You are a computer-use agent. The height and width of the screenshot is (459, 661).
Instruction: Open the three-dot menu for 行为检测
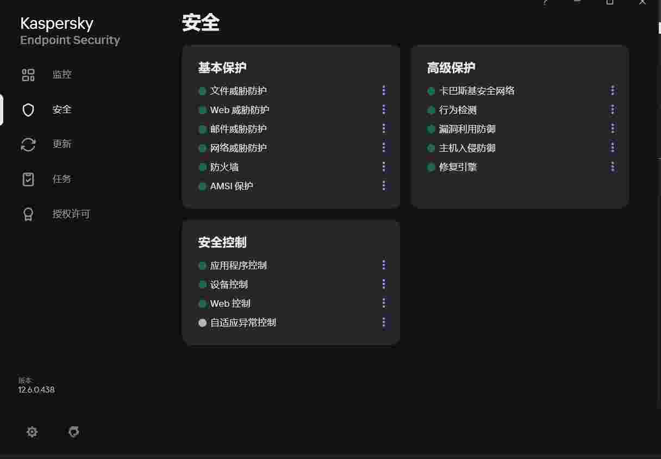[613, 109]
